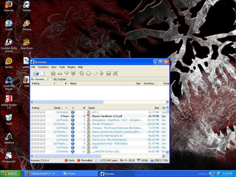236x177 pixels.
Task: Click the move-to-top double arrow icon
Action: 53,73
